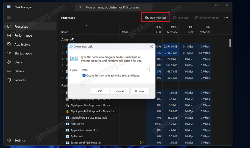This screenshot has width=250, height=148.
Task: Click Browse... in the Create new task dialog
Action: coord(140,91)
